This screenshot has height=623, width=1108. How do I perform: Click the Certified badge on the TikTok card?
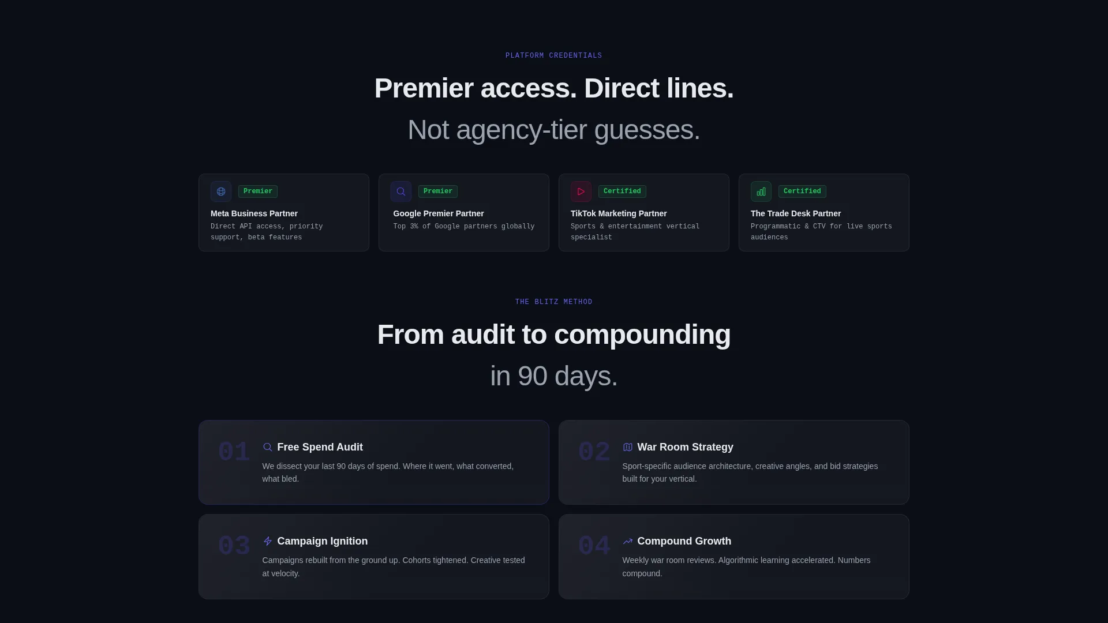622,192
